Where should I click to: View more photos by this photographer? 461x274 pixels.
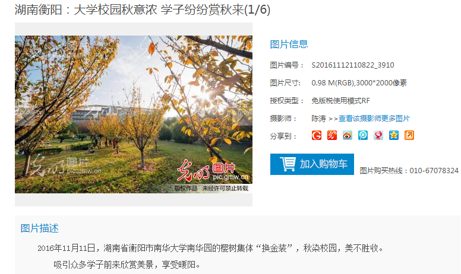pos(374,118)
